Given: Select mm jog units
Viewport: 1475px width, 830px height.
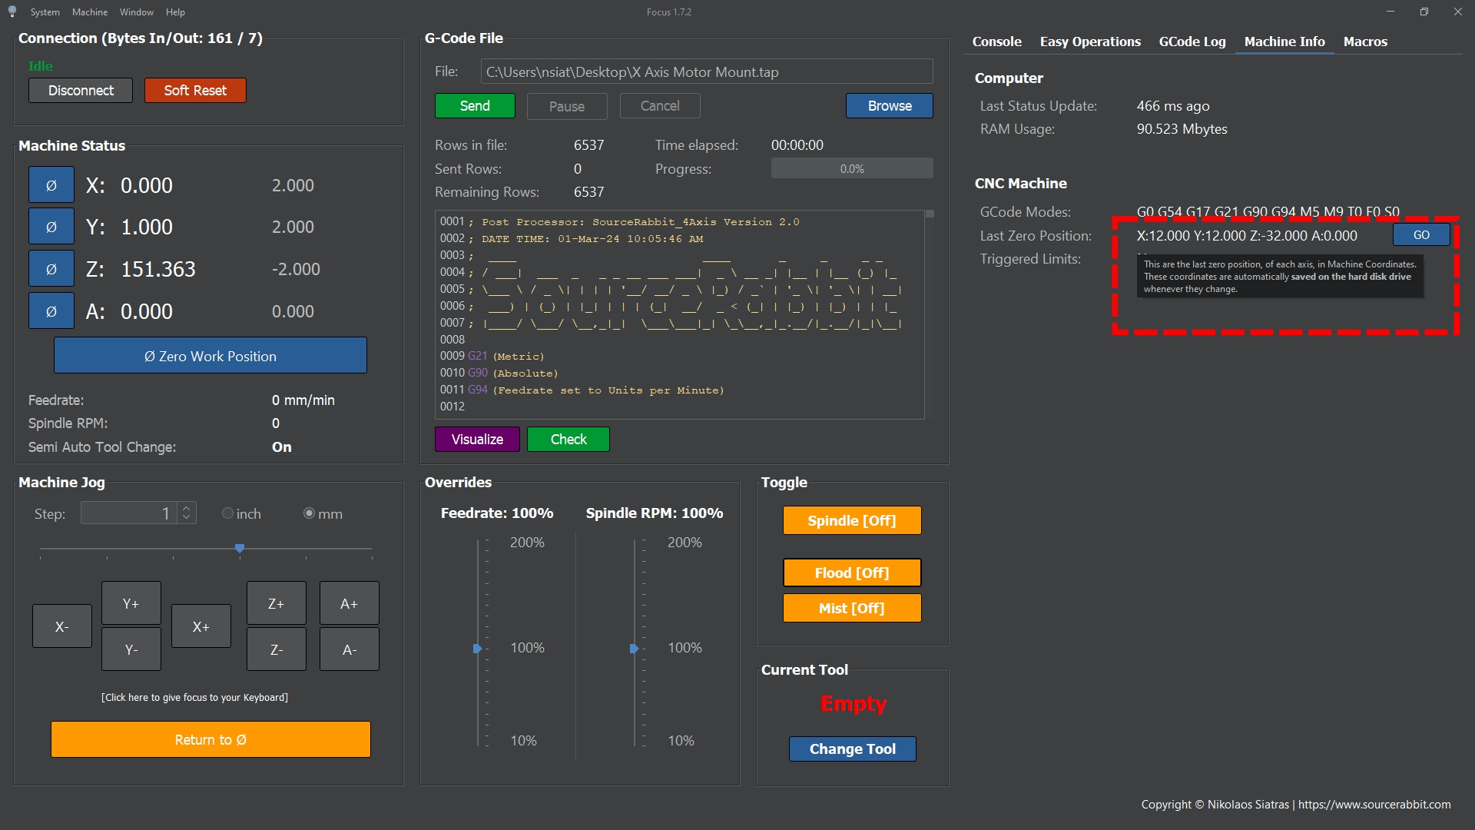Looking at the screenshot, I should pyautogui.click(x=309, y=513).
